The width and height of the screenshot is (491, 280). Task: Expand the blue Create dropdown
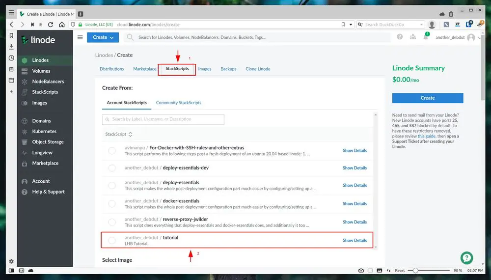[103, 37]
